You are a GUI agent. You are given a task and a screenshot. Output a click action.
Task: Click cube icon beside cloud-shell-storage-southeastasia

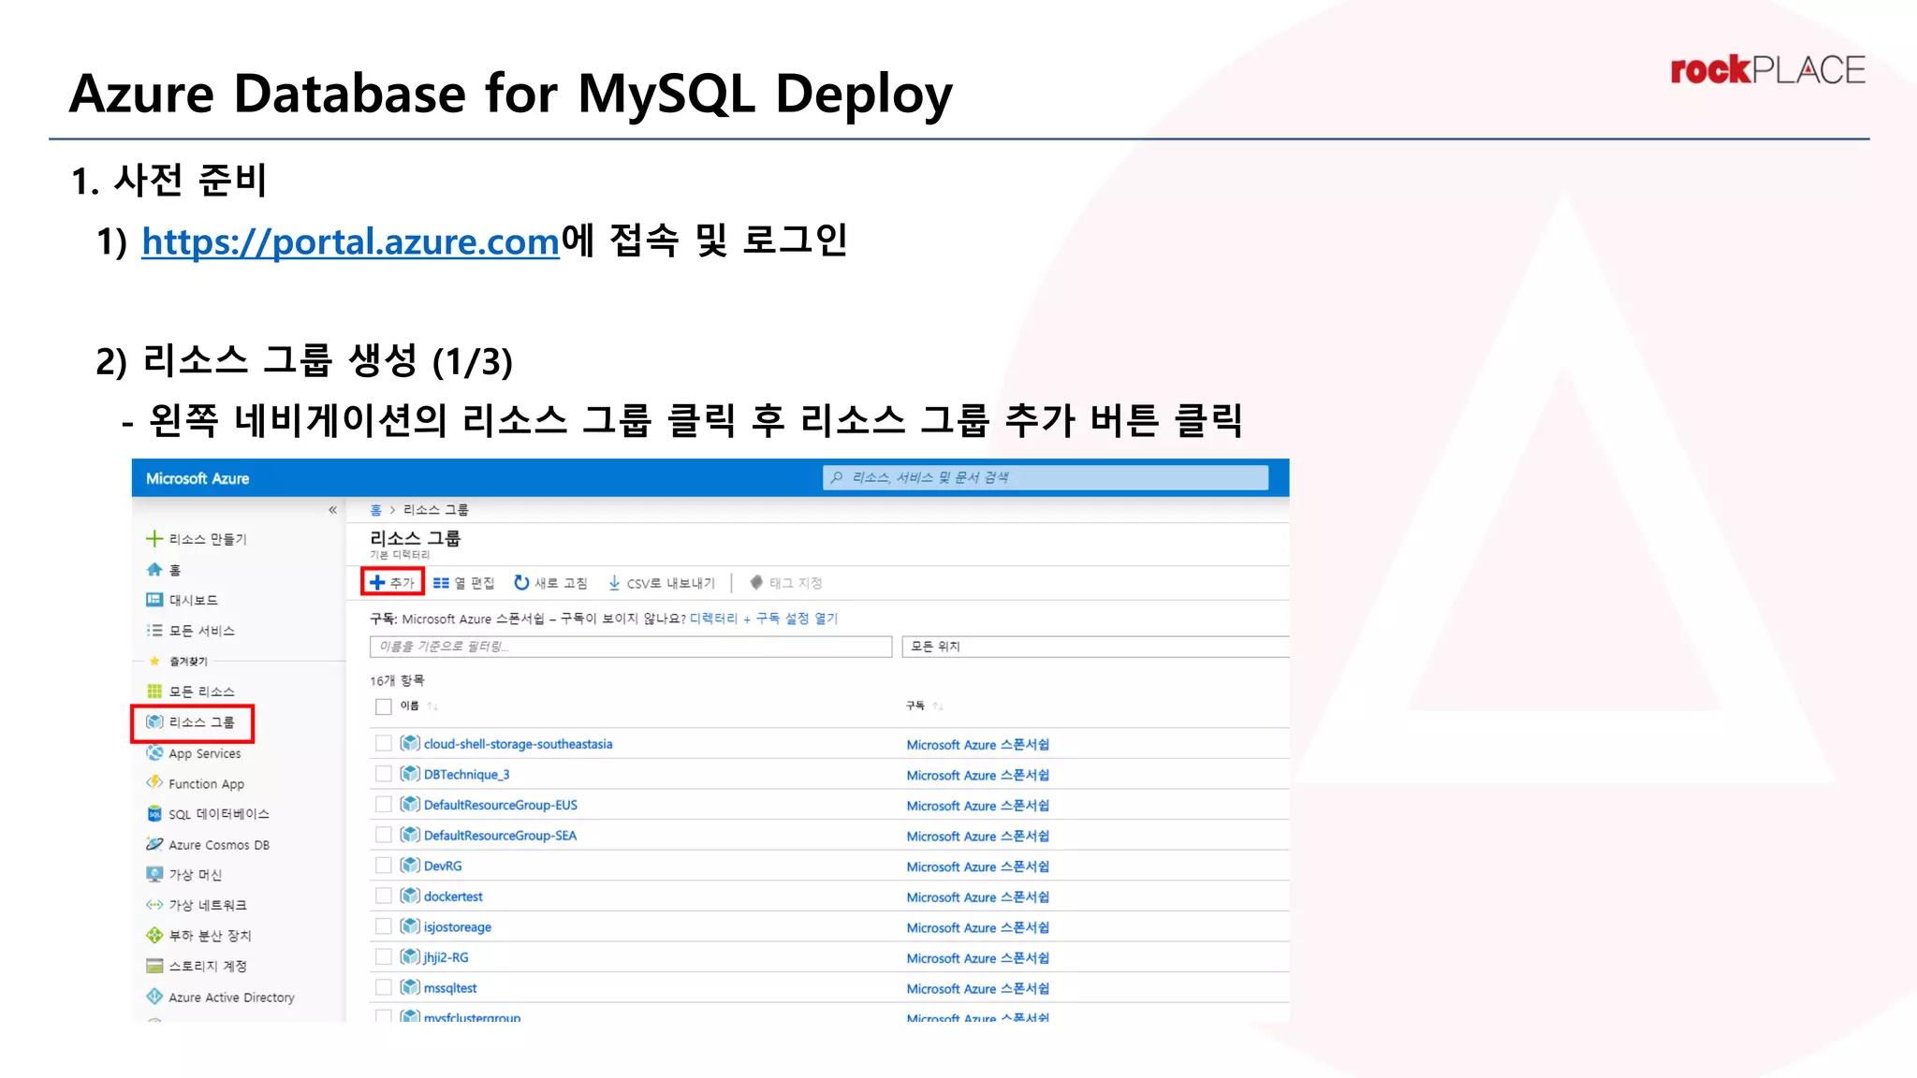pos(409,743)
